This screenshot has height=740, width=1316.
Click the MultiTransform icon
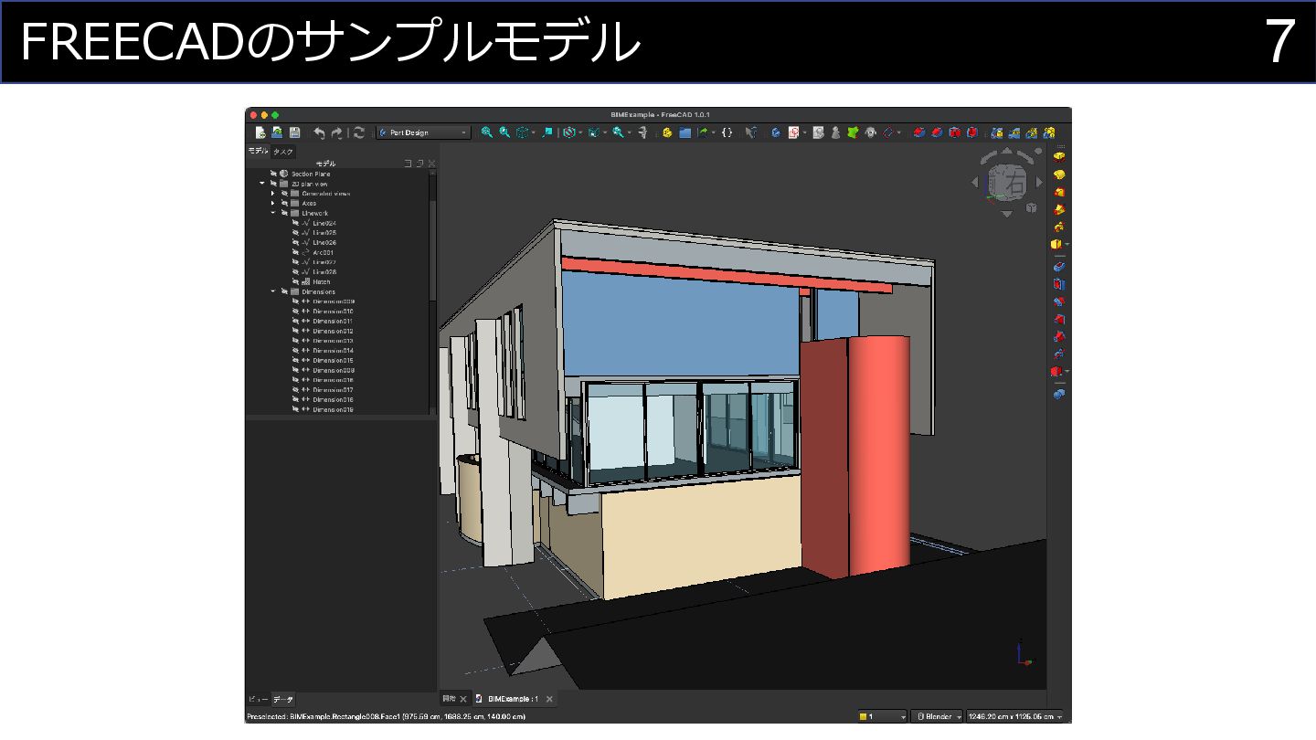click(x=1049, y=132)
